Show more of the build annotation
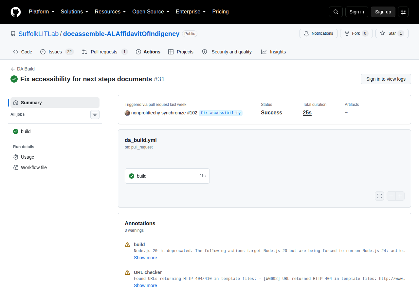This screenshot has height=295, width=419. pyautogui.click(x=145, y=258)
